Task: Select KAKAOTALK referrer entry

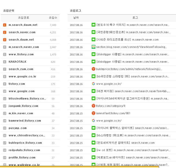Action: click(18, 62)
